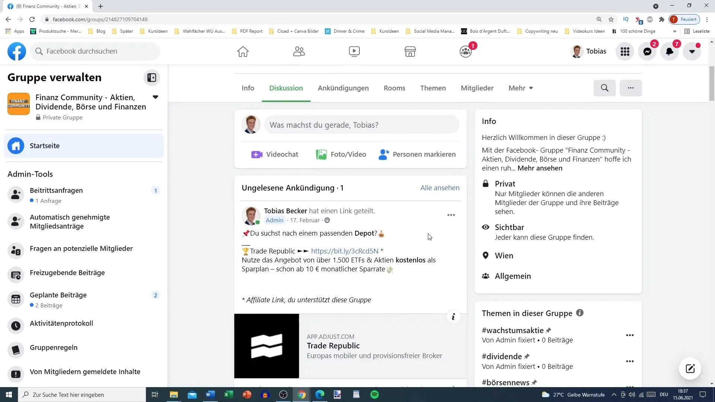
Task: Open Leseliste in bookmarks bar
Action: [x=697, y=31]
